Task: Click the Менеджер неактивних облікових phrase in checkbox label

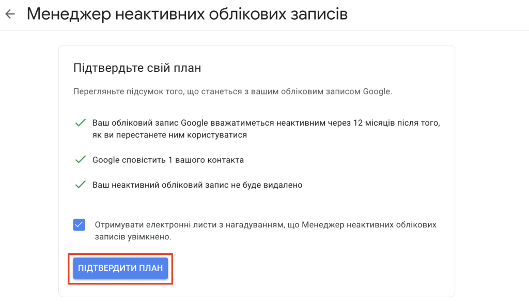Action: point(369,225)
